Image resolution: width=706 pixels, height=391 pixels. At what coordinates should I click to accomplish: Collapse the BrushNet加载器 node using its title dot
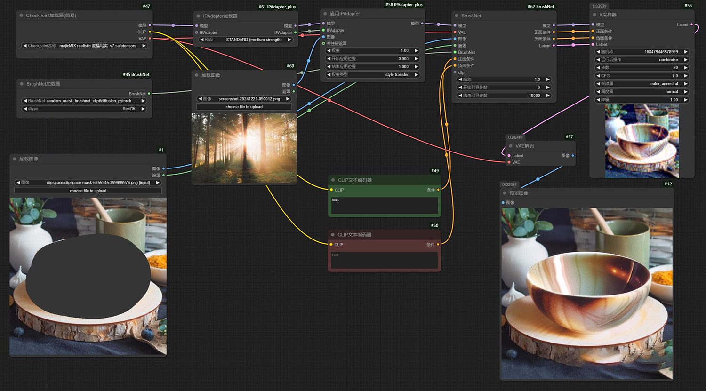point(22,84)
